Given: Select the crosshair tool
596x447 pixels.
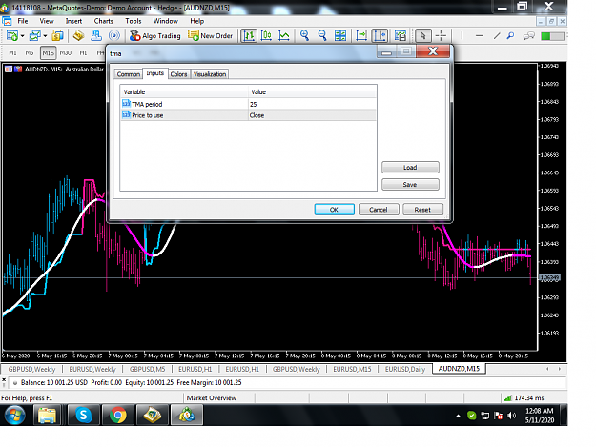Looking at the screenshot, I should pos(441,35).
